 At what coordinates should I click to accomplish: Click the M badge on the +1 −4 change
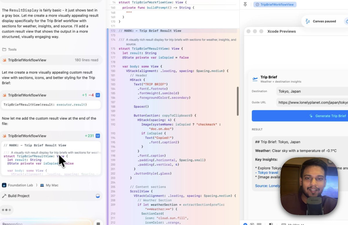[98, 95]
